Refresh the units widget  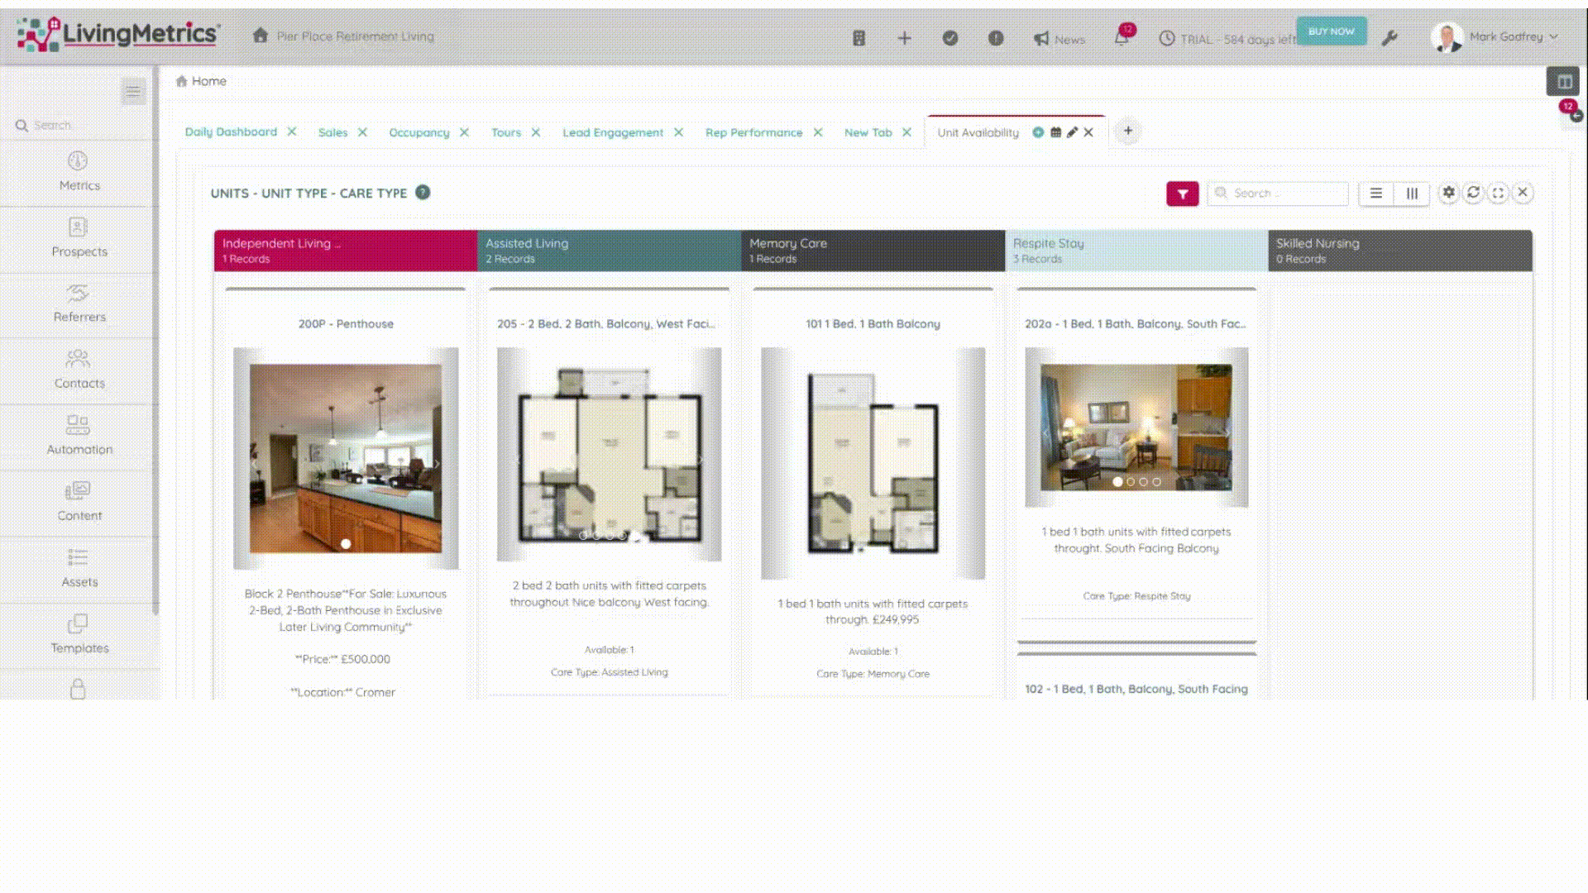1473,193
